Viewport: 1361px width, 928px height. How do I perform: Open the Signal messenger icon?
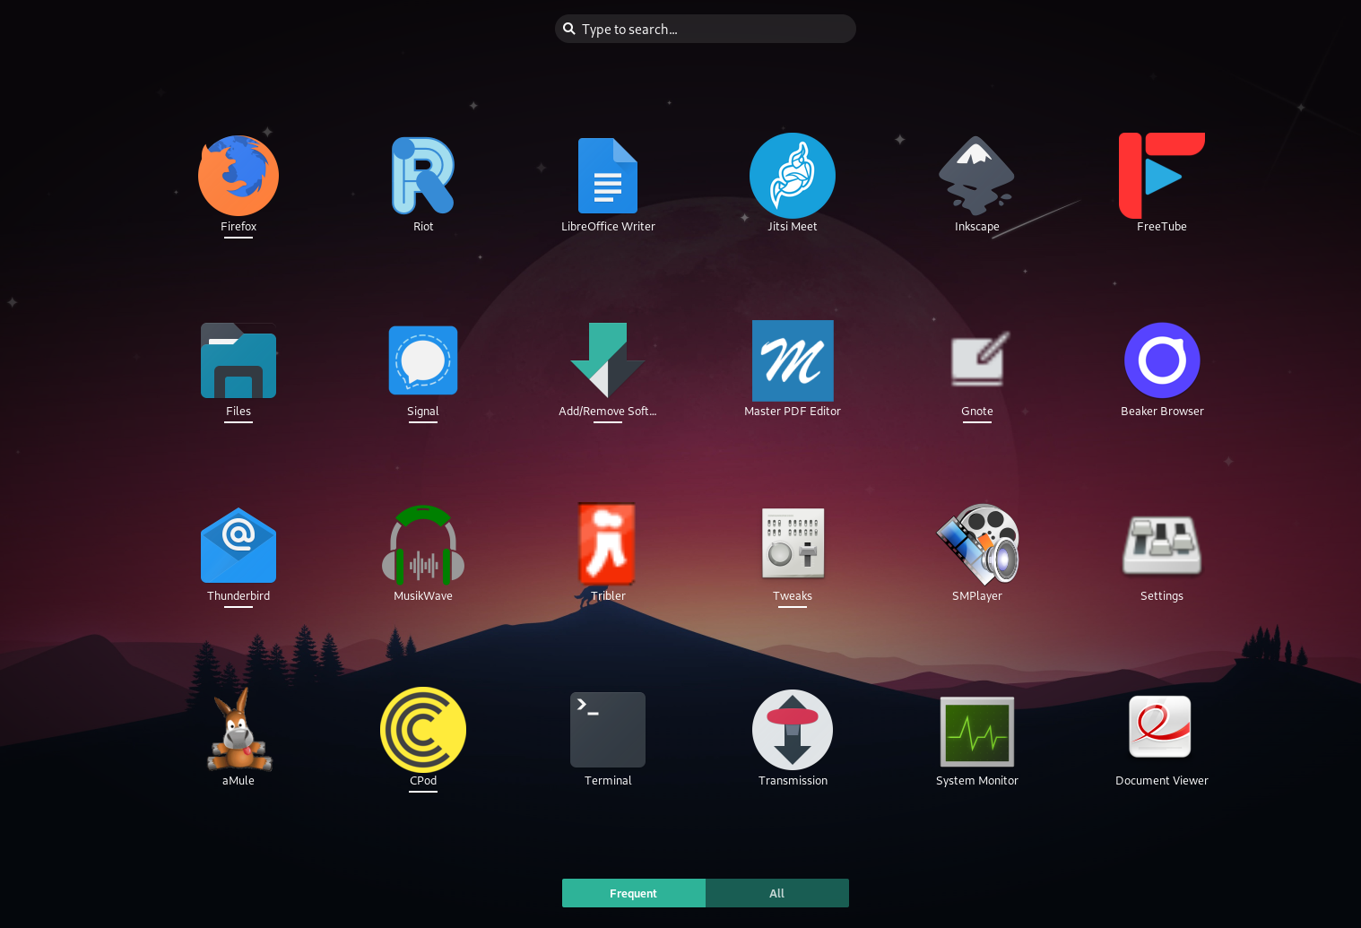[x=423, y=361]
